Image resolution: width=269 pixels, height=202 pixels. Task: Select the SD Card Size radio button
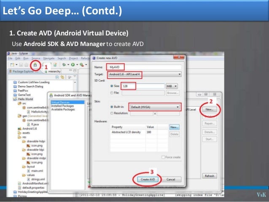coord(112,86)
